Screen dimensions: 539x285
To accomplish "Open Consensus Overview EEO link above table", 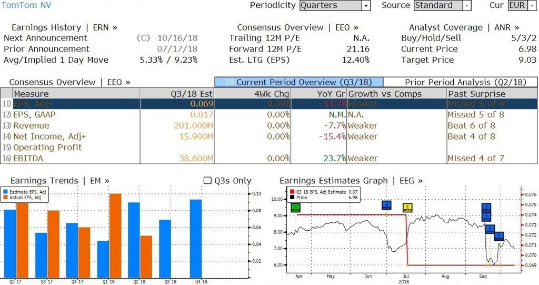I will click(x=70, y=82).
